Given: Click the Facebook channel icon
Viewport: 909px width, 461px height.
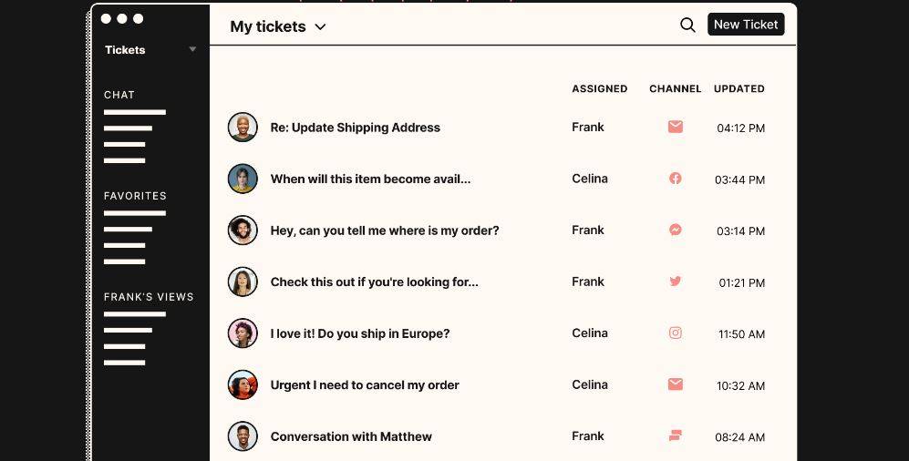Looking at the screenshot, I should tap(676, 179).
